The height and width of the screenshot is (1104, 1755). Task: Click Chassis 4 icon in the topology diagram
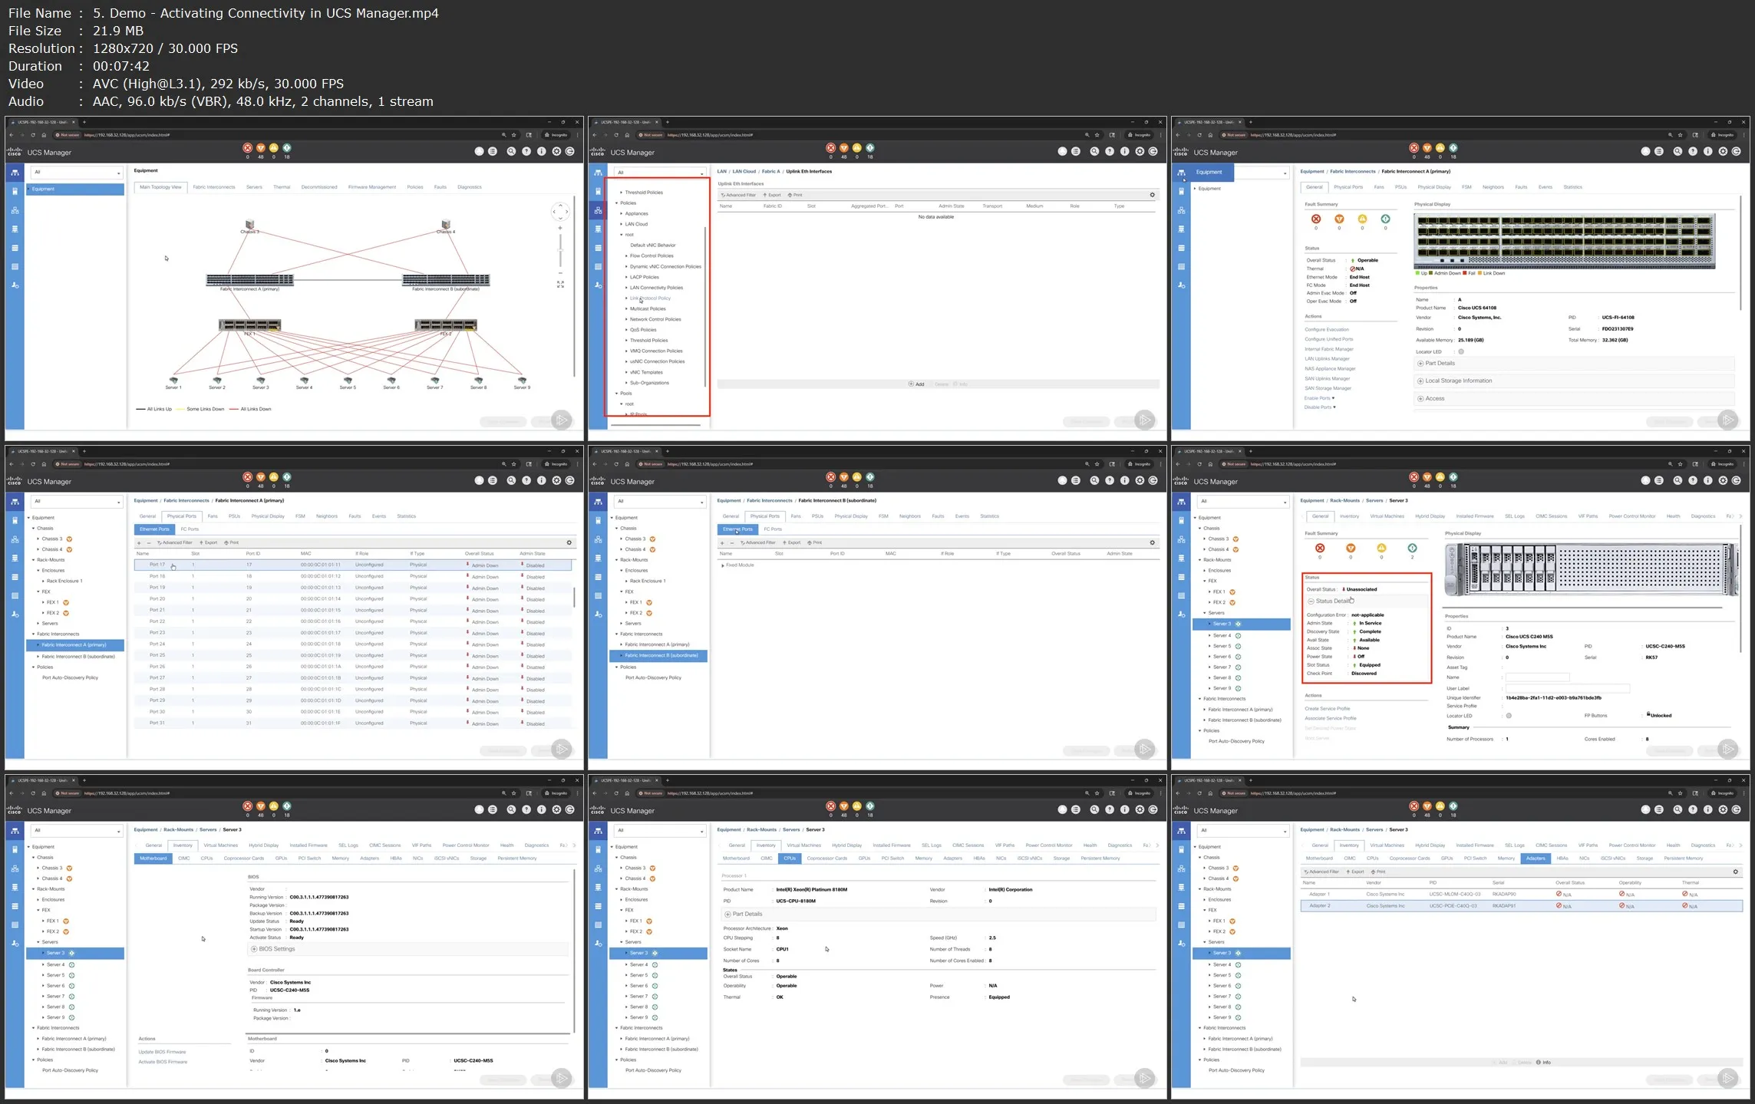pyautogui.click(x=445, y=225)
